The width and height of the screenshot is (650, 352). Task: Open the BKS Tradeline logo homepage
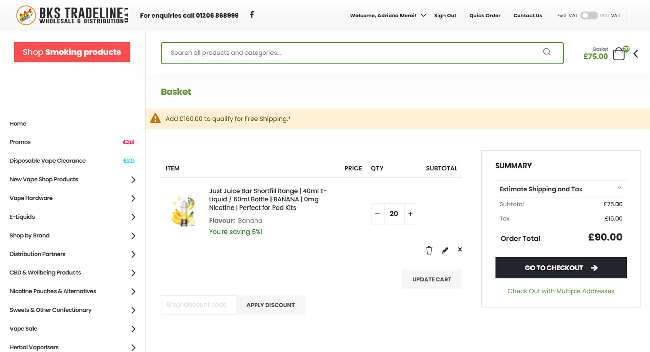click(x=72, y=15)
